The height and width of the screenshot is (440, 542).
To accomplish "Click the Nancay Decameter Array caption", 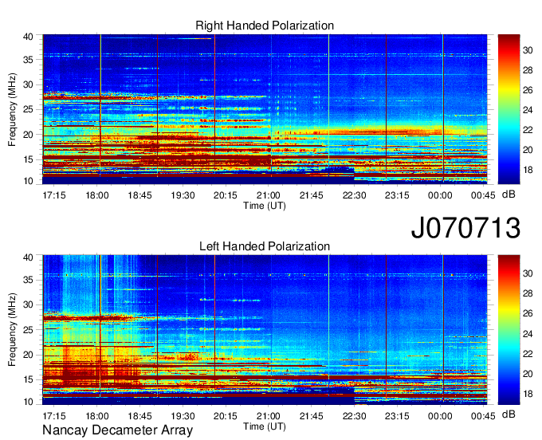I will [x=117, y=430].
